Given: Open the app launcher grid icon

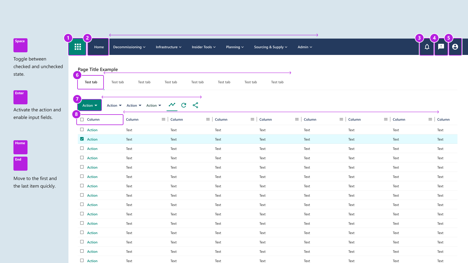Looking at the screenshot, I should tap(78, 47).
